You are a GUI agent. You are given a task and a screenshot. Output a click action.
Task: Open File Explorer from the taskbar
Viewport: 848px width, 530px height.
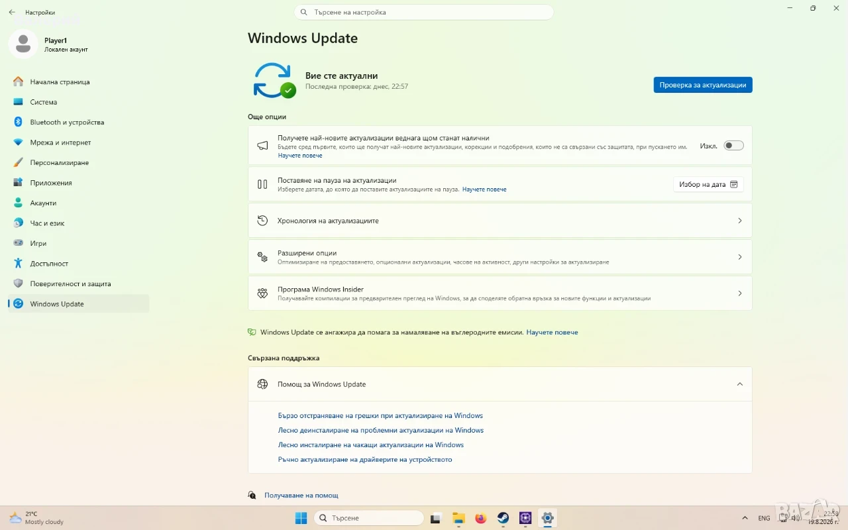[458, 518]
